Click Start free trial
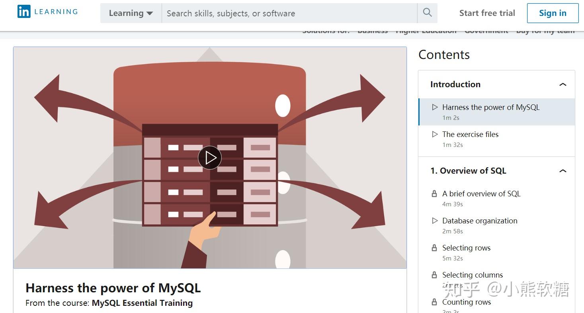584x313 pixels. pyautogui.click(x=487, y=12)
